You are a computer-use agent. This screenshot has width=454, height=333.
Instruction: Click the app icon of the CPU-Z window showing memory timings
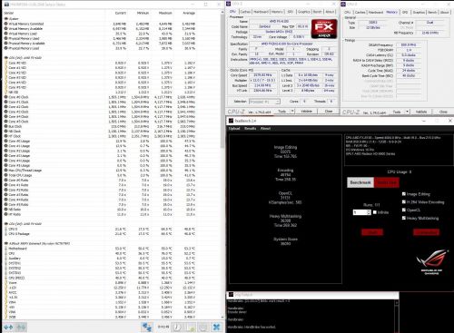[x=343, y=4]
